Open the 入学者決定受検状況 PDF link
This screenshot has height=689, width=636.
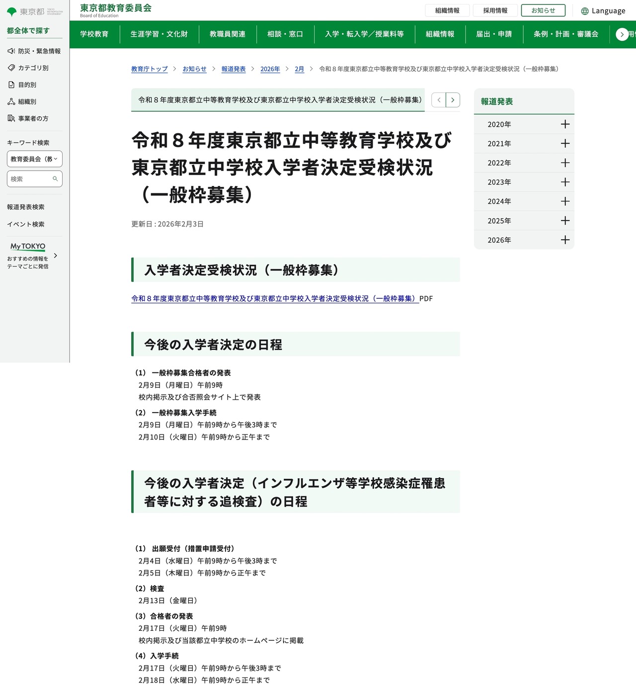point(273,298)
